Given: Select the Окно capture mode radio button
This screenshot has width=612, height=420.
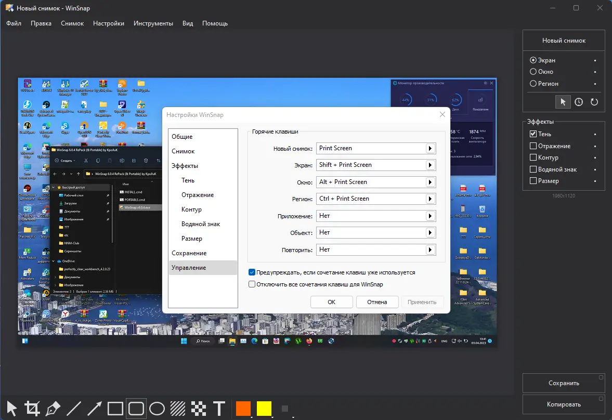Looking at the screenshot, I should 533,72.
